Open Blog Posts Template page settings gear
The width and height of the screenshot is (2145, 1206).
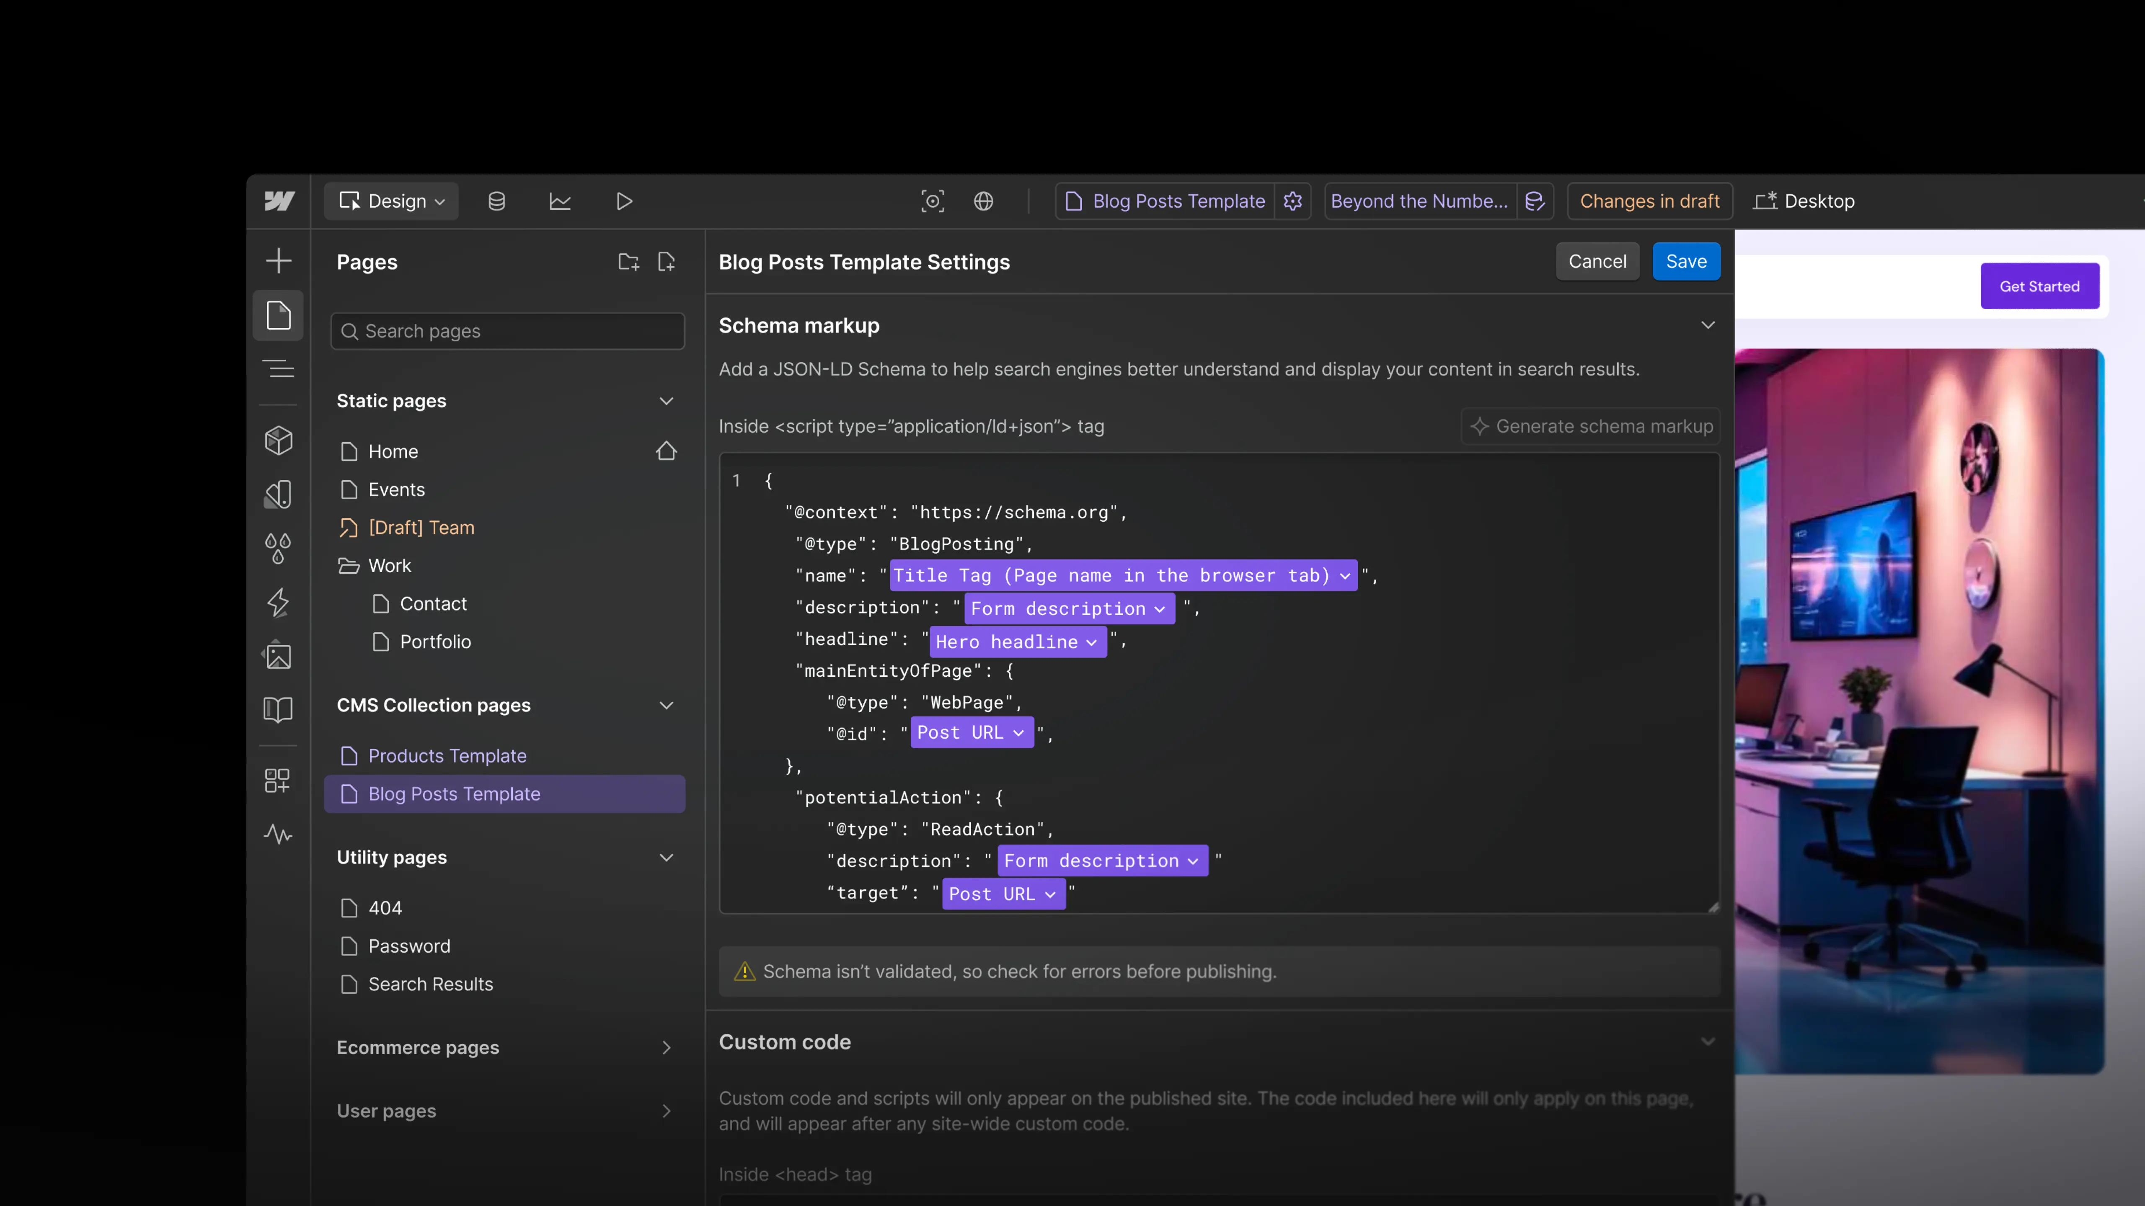point(1292,201)
